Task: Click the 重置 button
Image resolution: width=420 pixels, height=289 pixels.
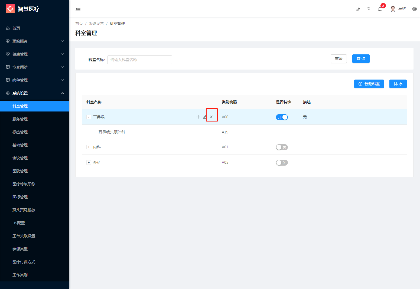Action: 339,59
